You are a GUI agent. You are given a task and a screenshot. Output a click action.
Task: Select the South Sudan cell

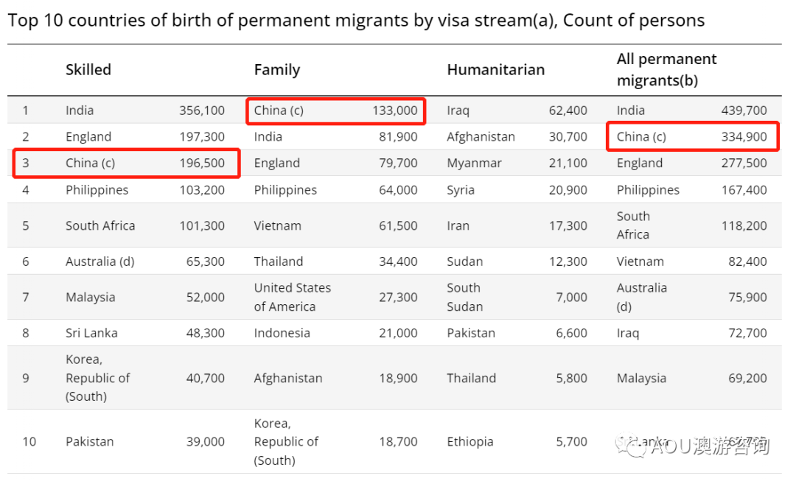click(x=465, y=297)
